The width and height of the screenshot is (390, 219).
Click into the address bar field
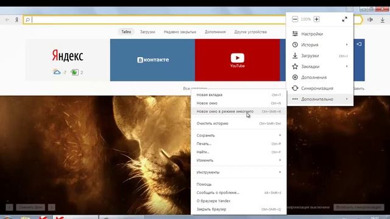click(x=159, y=19)
